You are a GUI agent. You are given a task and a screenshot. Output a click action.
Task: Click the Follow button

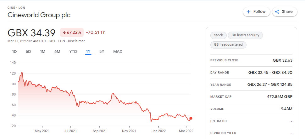click(x=256, y=12)
